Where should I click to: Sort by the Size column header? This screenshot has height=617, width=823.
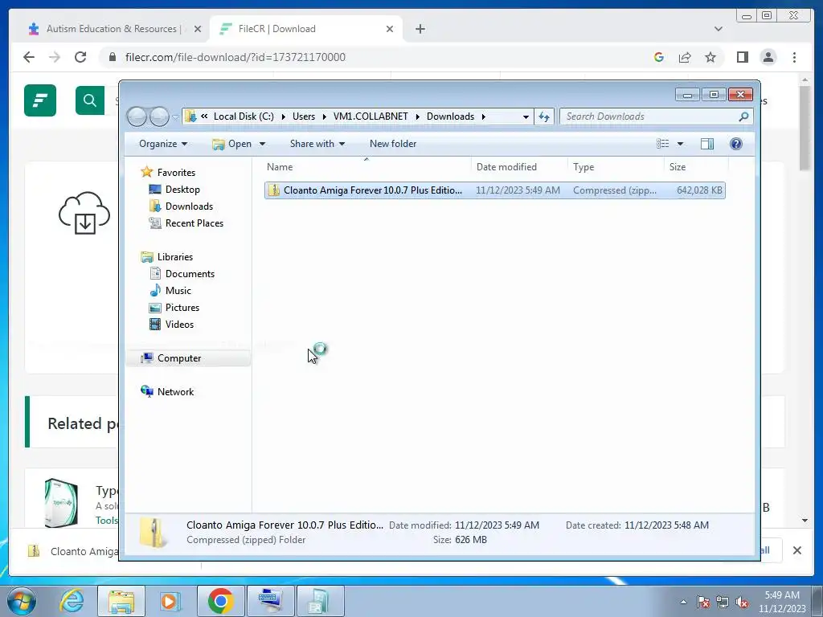click(696, 167)
